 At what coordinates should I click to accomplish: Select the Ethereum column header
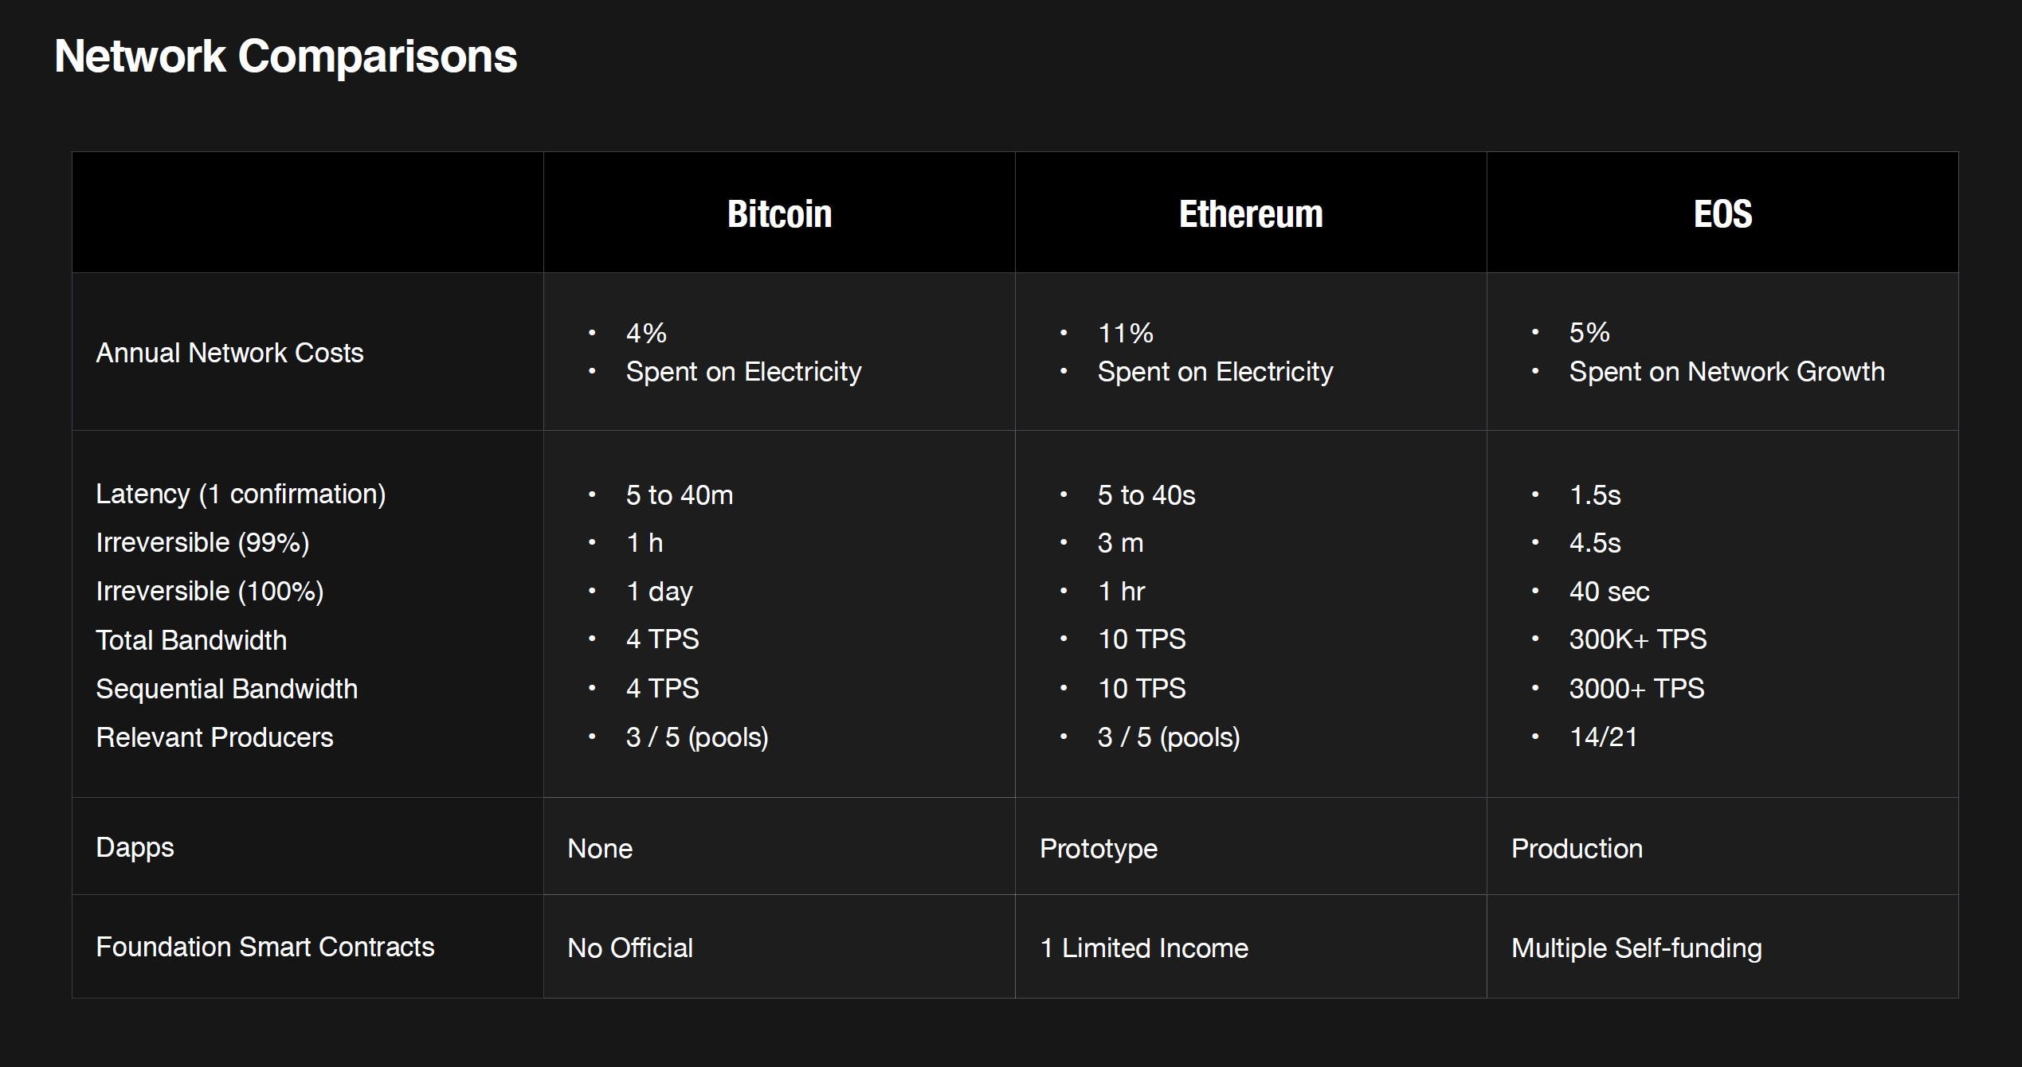(x=1251, y=213)
